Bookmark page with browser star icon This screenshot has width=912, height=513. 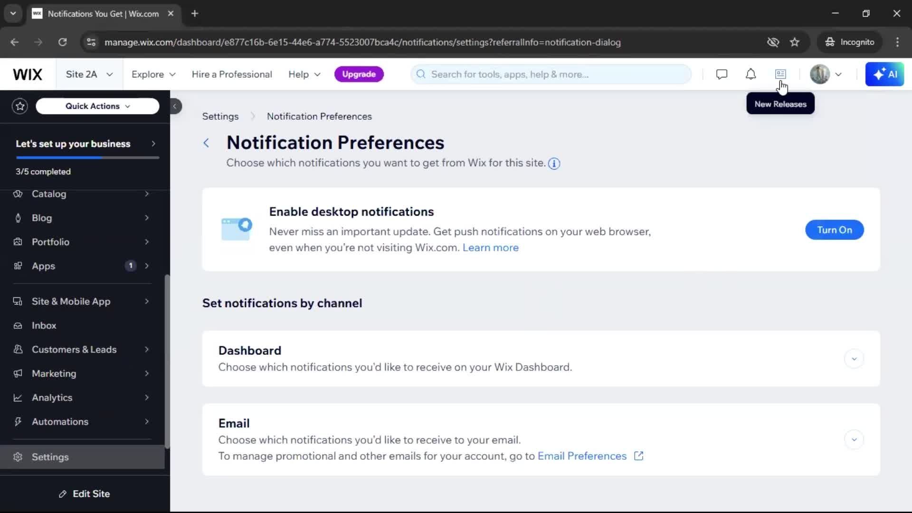(x=795, y=42)
